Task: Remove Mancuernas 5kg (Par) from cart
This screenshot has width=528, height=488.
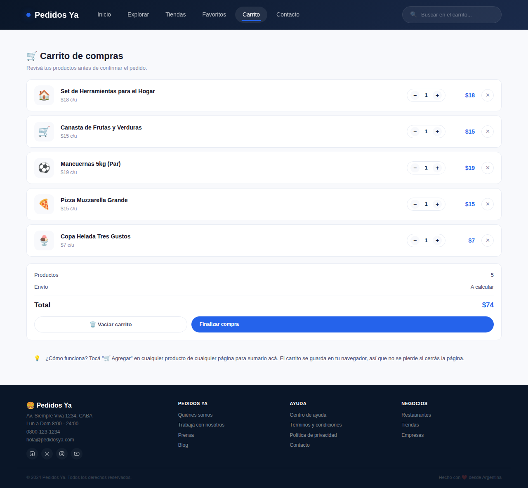Action: (x=488, y=168)
